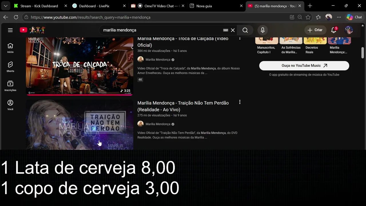366x206 pixels.
Task: Open the Início sidebar item
Action: pos(10,48)
